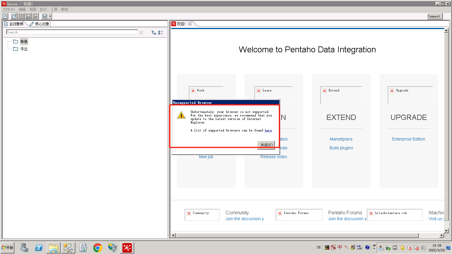This screenshot has width=452, height=254.
Task: Click the broken Work image
Action: coord(206,92)
